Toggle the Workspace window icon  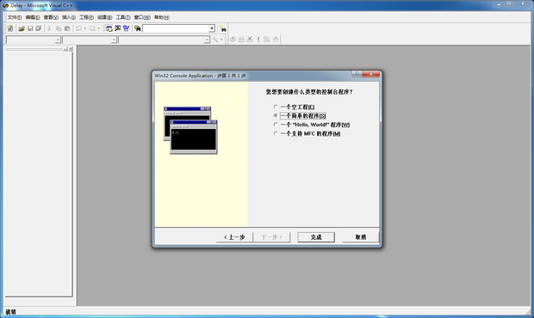[x=109, y=28]
